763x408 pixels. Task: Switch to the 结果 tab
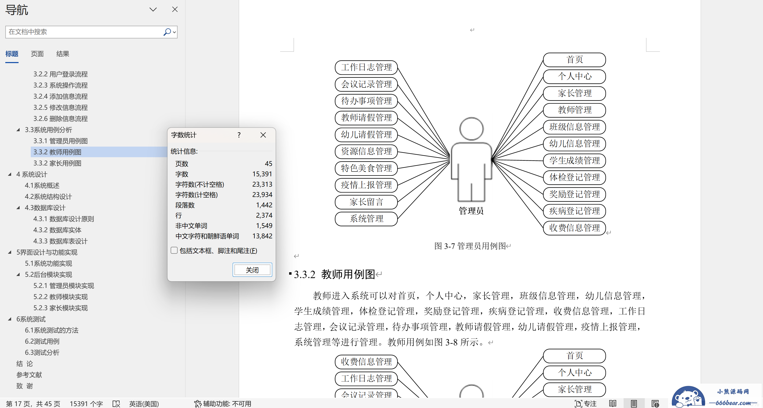63,54
